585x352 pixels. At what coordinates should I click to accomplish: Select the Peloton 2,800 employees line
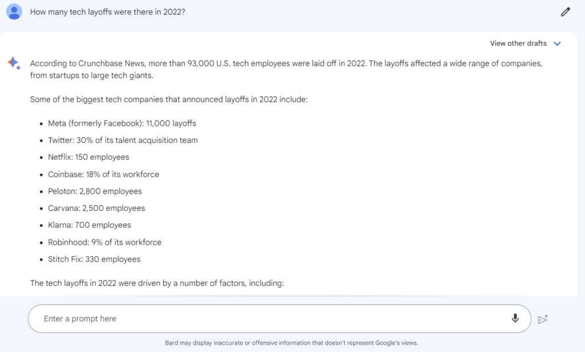[95, 191]
